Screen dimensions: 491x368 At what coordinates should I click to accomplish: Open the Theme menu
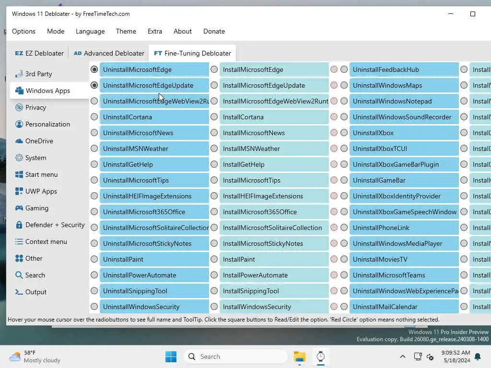[126, 31]
